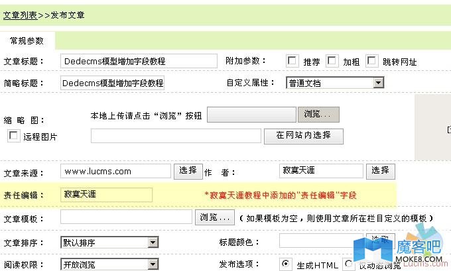The height and width of the screenshot is (271, 451).
Task: Click 选择 button next to 作者 field
Action: coord(380,171)
